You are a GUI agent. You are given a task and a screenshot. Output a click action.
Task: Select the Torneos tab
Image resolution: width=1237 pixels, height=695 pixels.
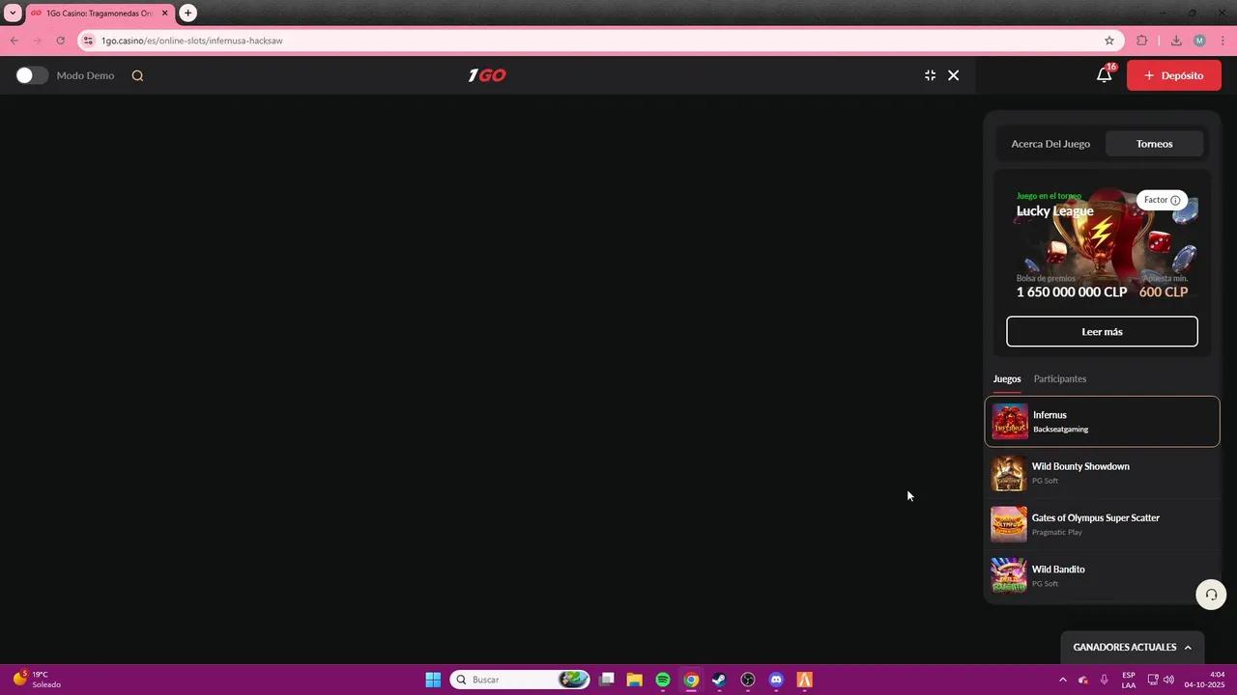pyautogui.click(x=1154, y=144)
